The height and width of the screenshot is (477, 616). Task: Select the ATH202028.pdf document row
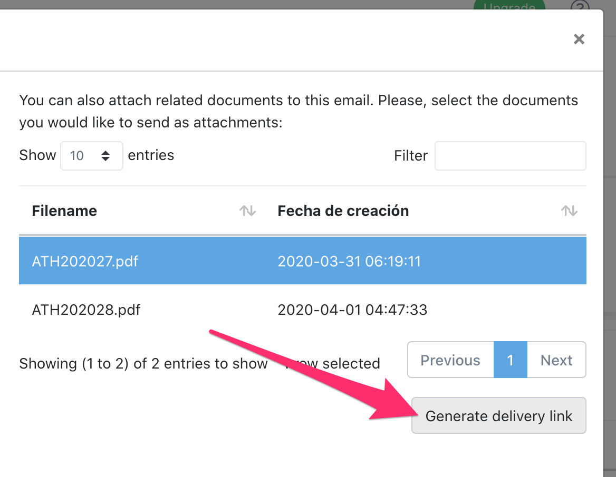86,309
